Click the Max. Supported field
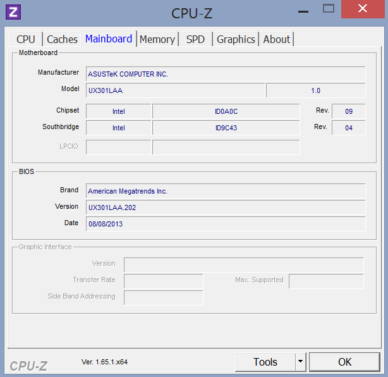Screen dimensions: 388x377 tap(326, 281)
